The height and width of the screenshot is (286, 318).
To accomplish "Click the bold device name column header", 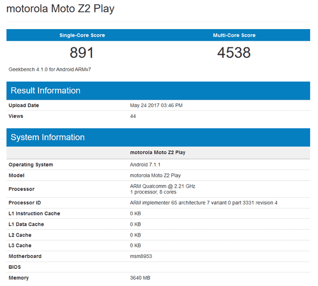I will tap(158, 153).
